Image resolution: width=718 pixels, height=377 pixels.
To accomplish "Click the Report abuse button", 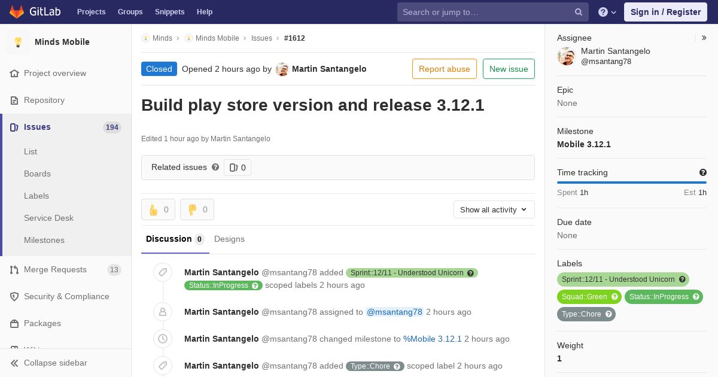I will (x=445, y=69).
